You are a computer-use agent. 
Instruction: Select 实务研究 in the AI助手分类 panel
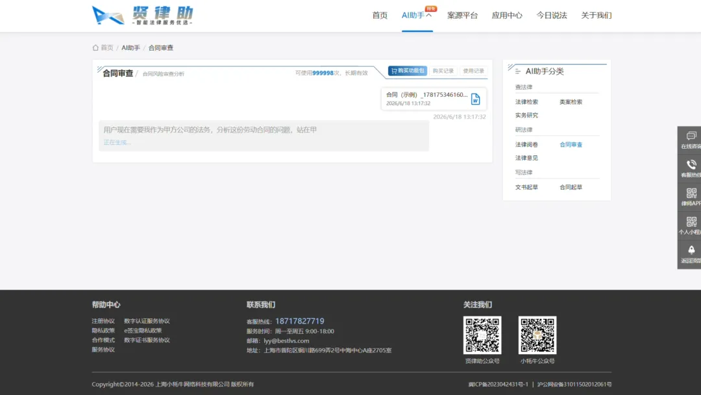(x=526, y=116)
